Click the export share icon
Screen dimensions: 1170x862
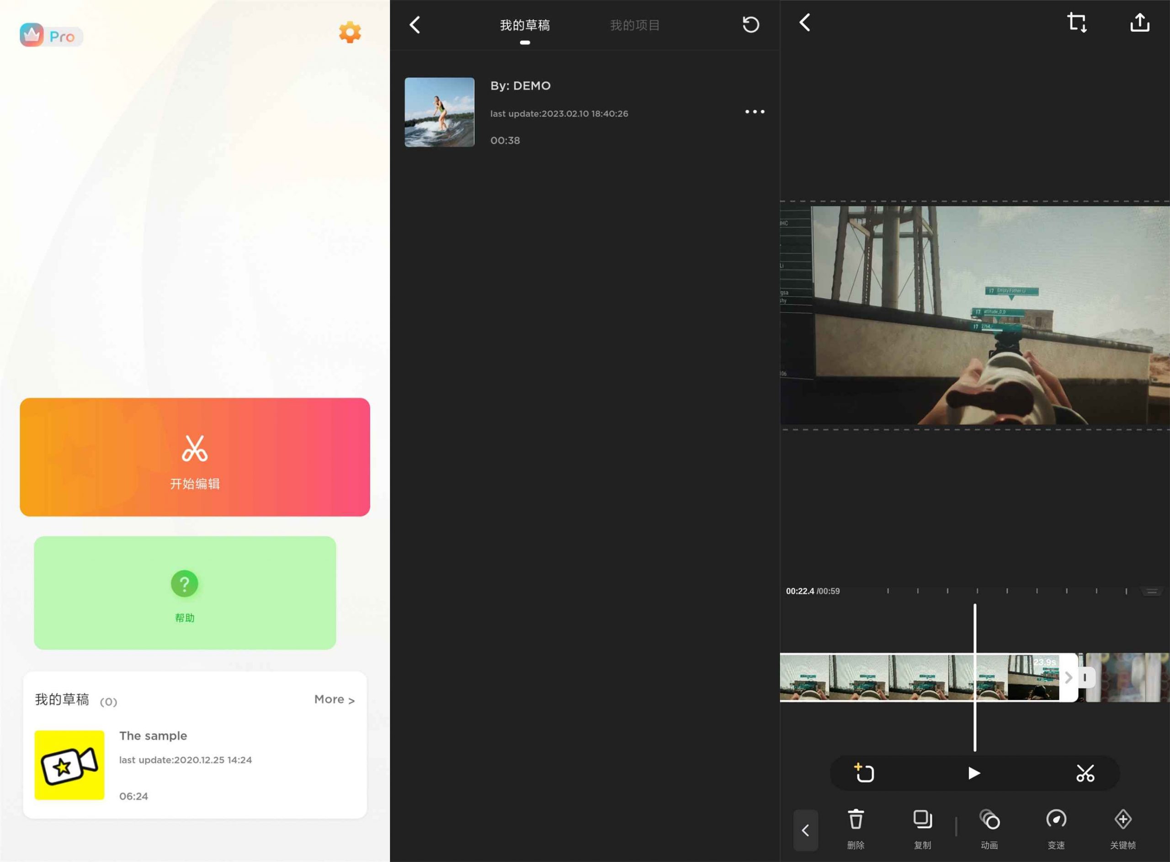click(1139, 23)
